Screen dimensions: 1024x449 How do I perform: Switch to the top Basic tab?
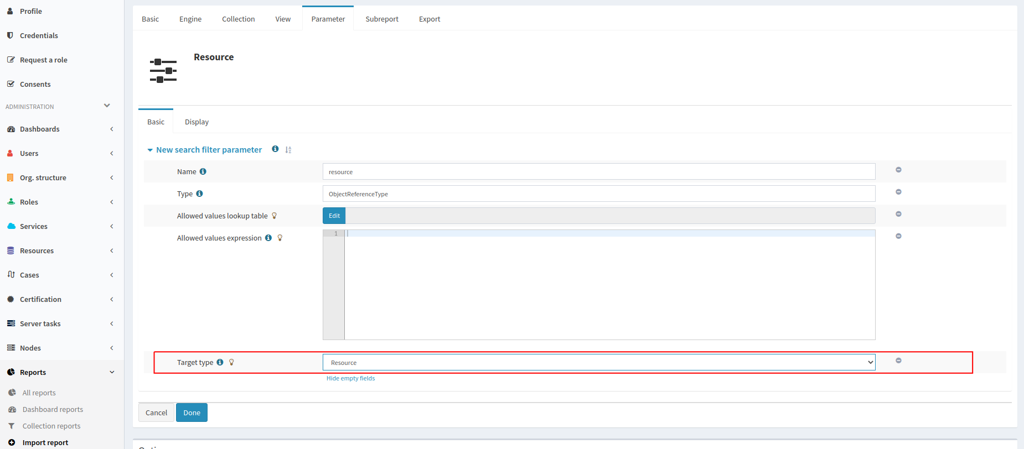click(150, 19)
